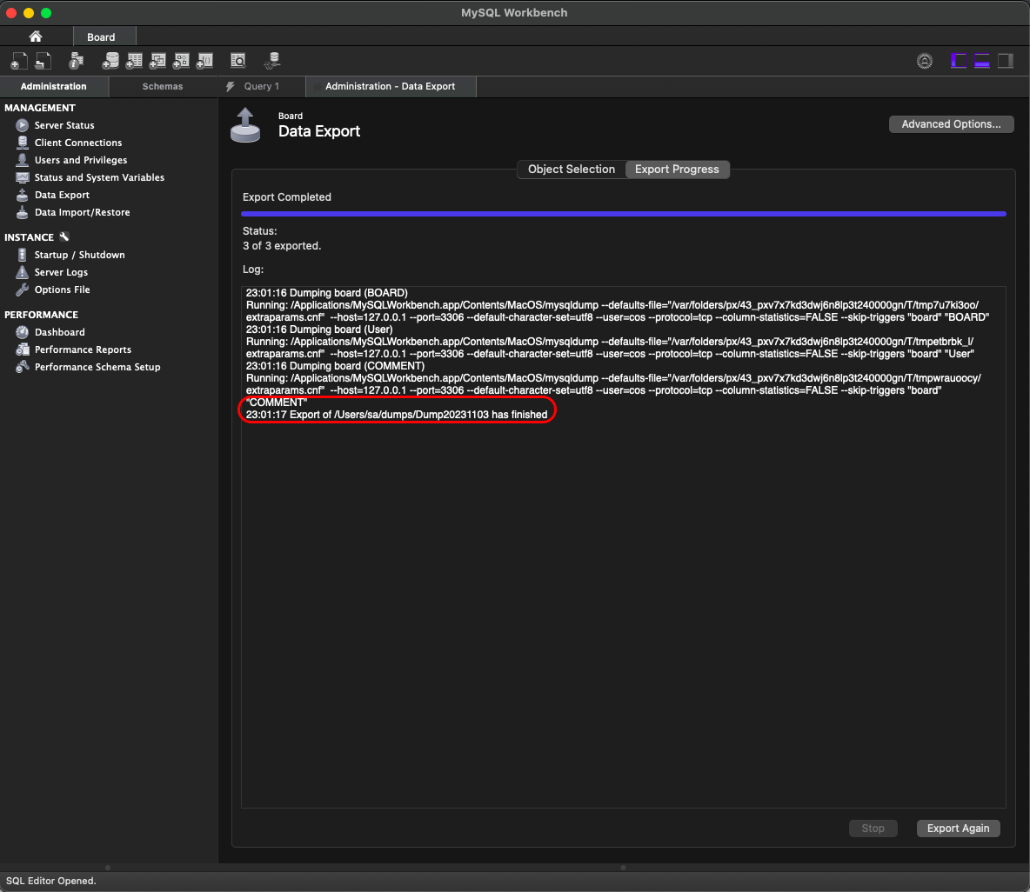Click the large Data Export header icon
This screenshot has width=1030, height=892.
pyautogui.click(x=245, y=125)
